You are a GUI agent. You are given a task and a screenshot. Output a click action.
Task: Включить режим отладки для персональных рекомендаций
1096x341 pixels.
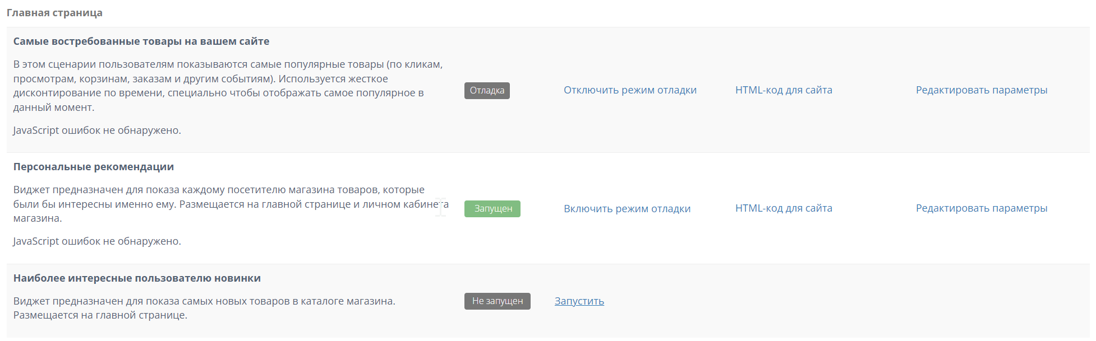(628, 208)
